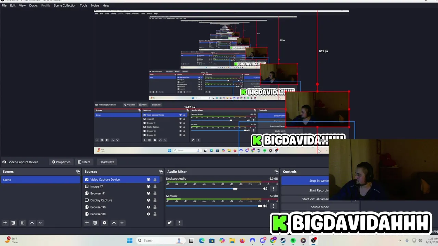
Task: Open Advanced Audio Properties gears icon
Action: (x=169, y=223)
